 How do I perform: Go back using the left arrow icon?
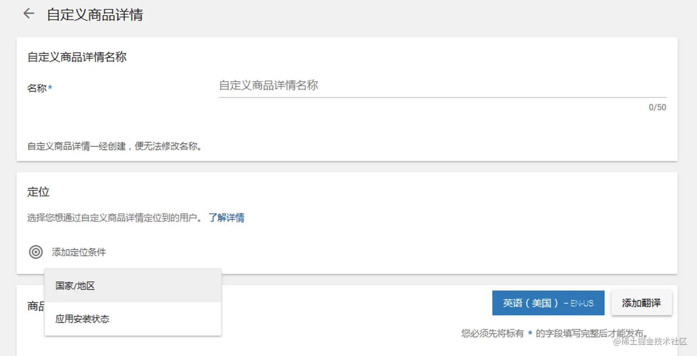pos(29,14)
